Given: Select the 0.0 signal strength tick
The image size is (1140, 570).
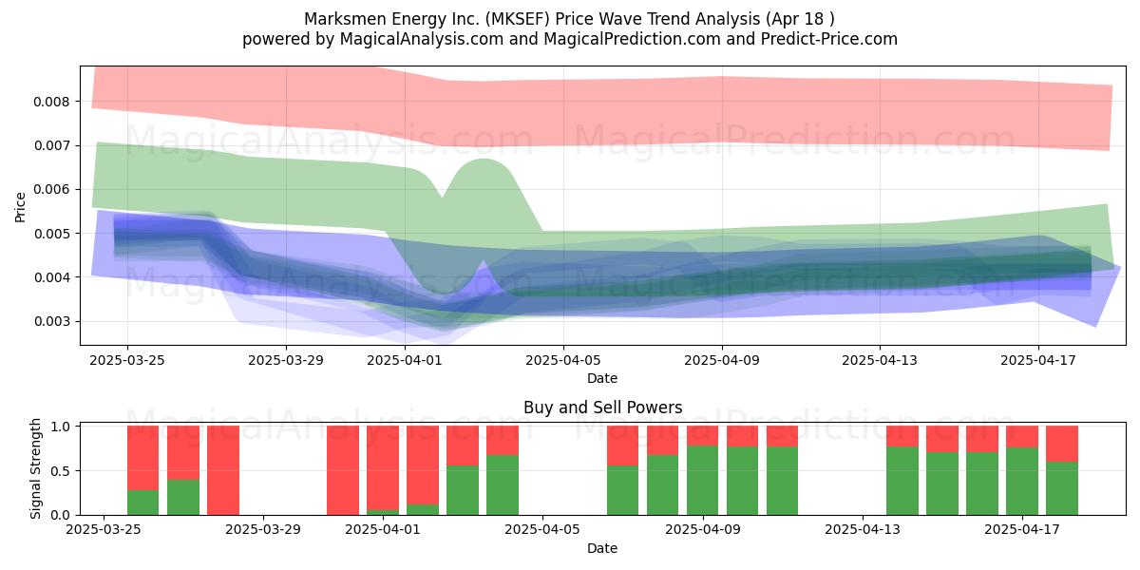Looking at the screenshot, I should pyautogui.click(x=62, y=515).
